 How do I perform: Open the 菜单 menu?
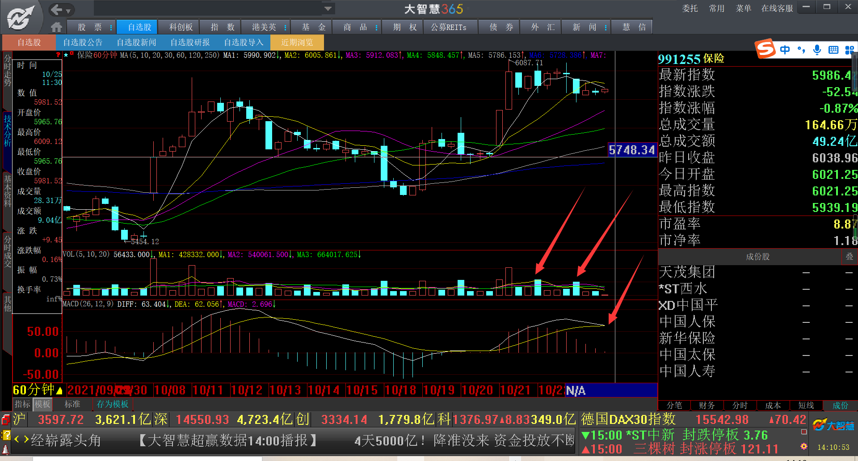[743, 8]
